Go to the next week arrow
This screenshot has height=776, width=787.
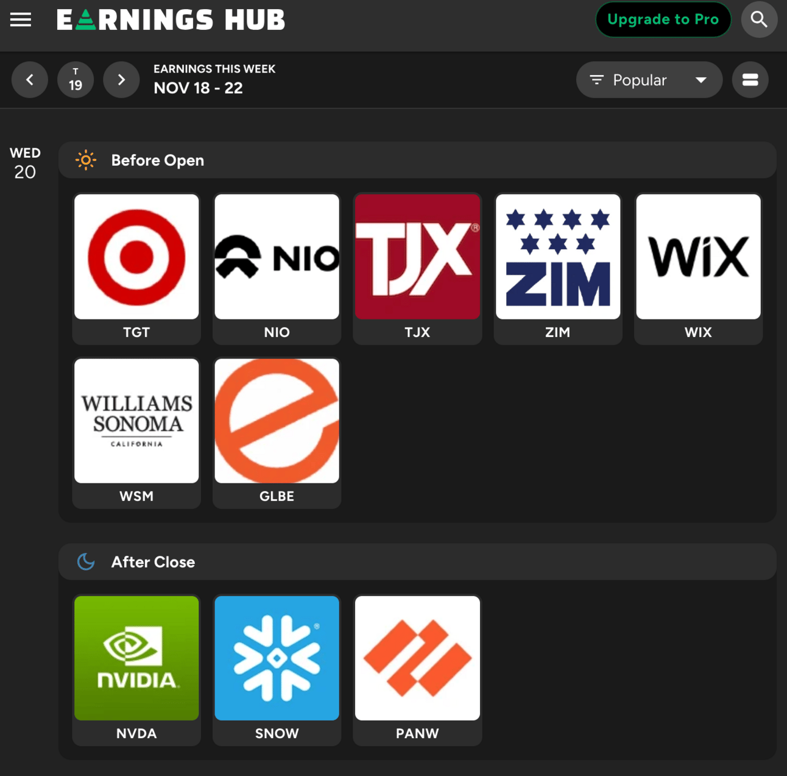tap(121, 80)
